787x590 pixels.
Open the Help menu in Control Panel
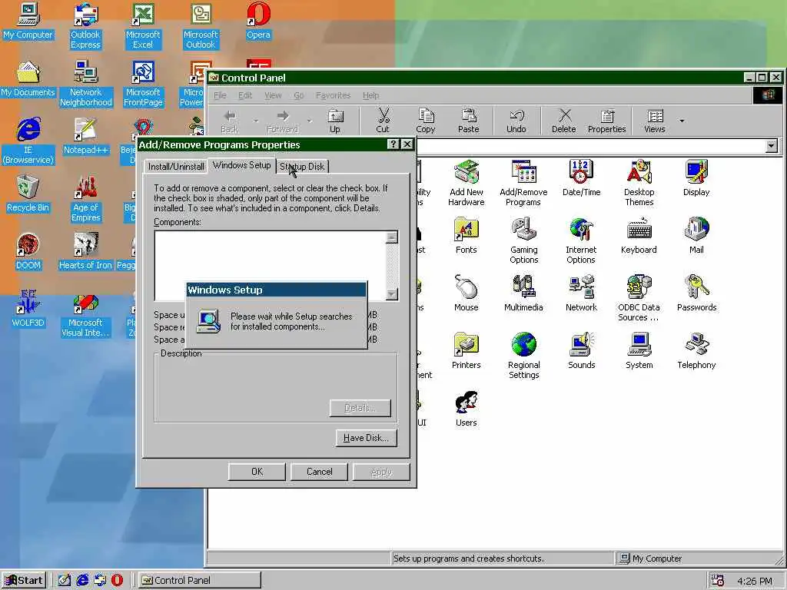371,95
